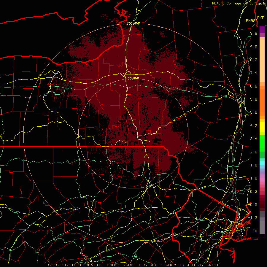The height and width of the screenshot is (267, 267).
Task: Pick the yellow segment of the color bar
Action: tap(262, 127)
